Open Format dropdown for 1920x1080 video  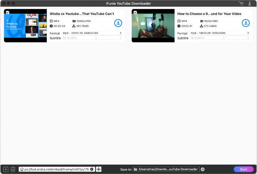pyautogui.click(x=220, y=33)
